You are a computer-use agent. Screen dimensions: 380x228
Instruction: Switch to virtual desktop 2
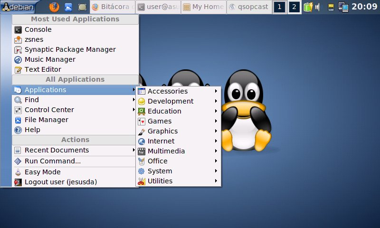294,7
